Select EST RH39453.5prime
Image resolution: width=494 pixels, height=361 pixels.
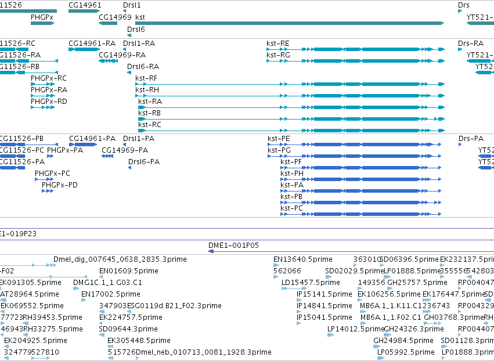tap(26, 323)
